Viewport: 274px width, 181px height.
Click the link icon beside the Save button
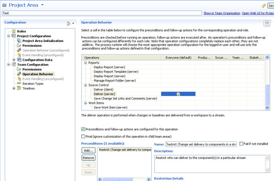[264, 6]
